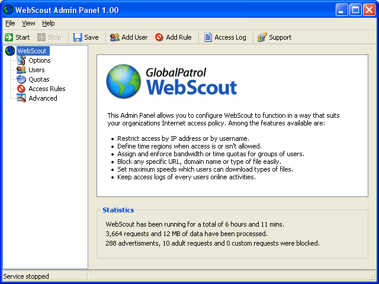The image size is (379, 284).
Task: Click the Access Log toolbar label
Action: (230, 37)
